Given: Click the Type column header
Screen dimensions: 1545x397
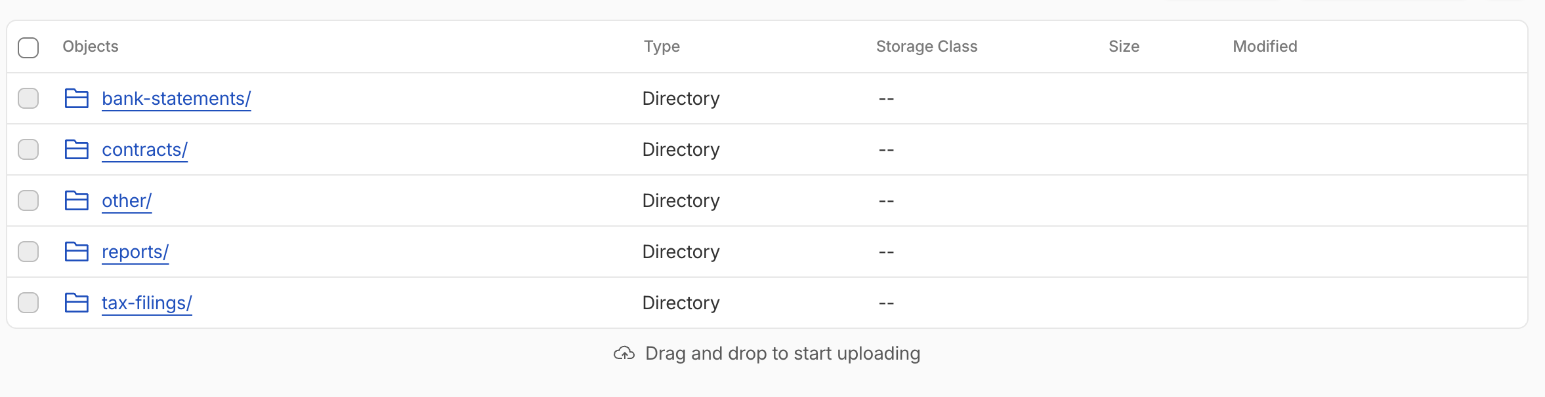Looking at the screenshot, I should [x=662, y=47].
